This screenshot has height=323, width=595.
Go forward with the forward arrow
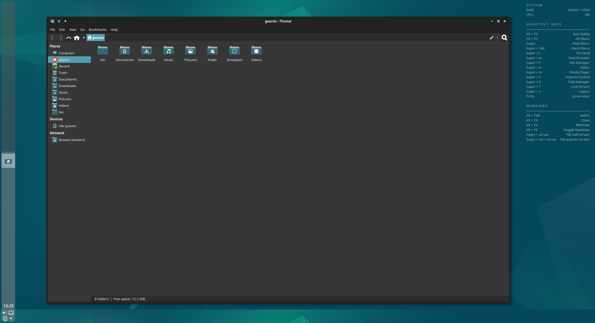61,38
